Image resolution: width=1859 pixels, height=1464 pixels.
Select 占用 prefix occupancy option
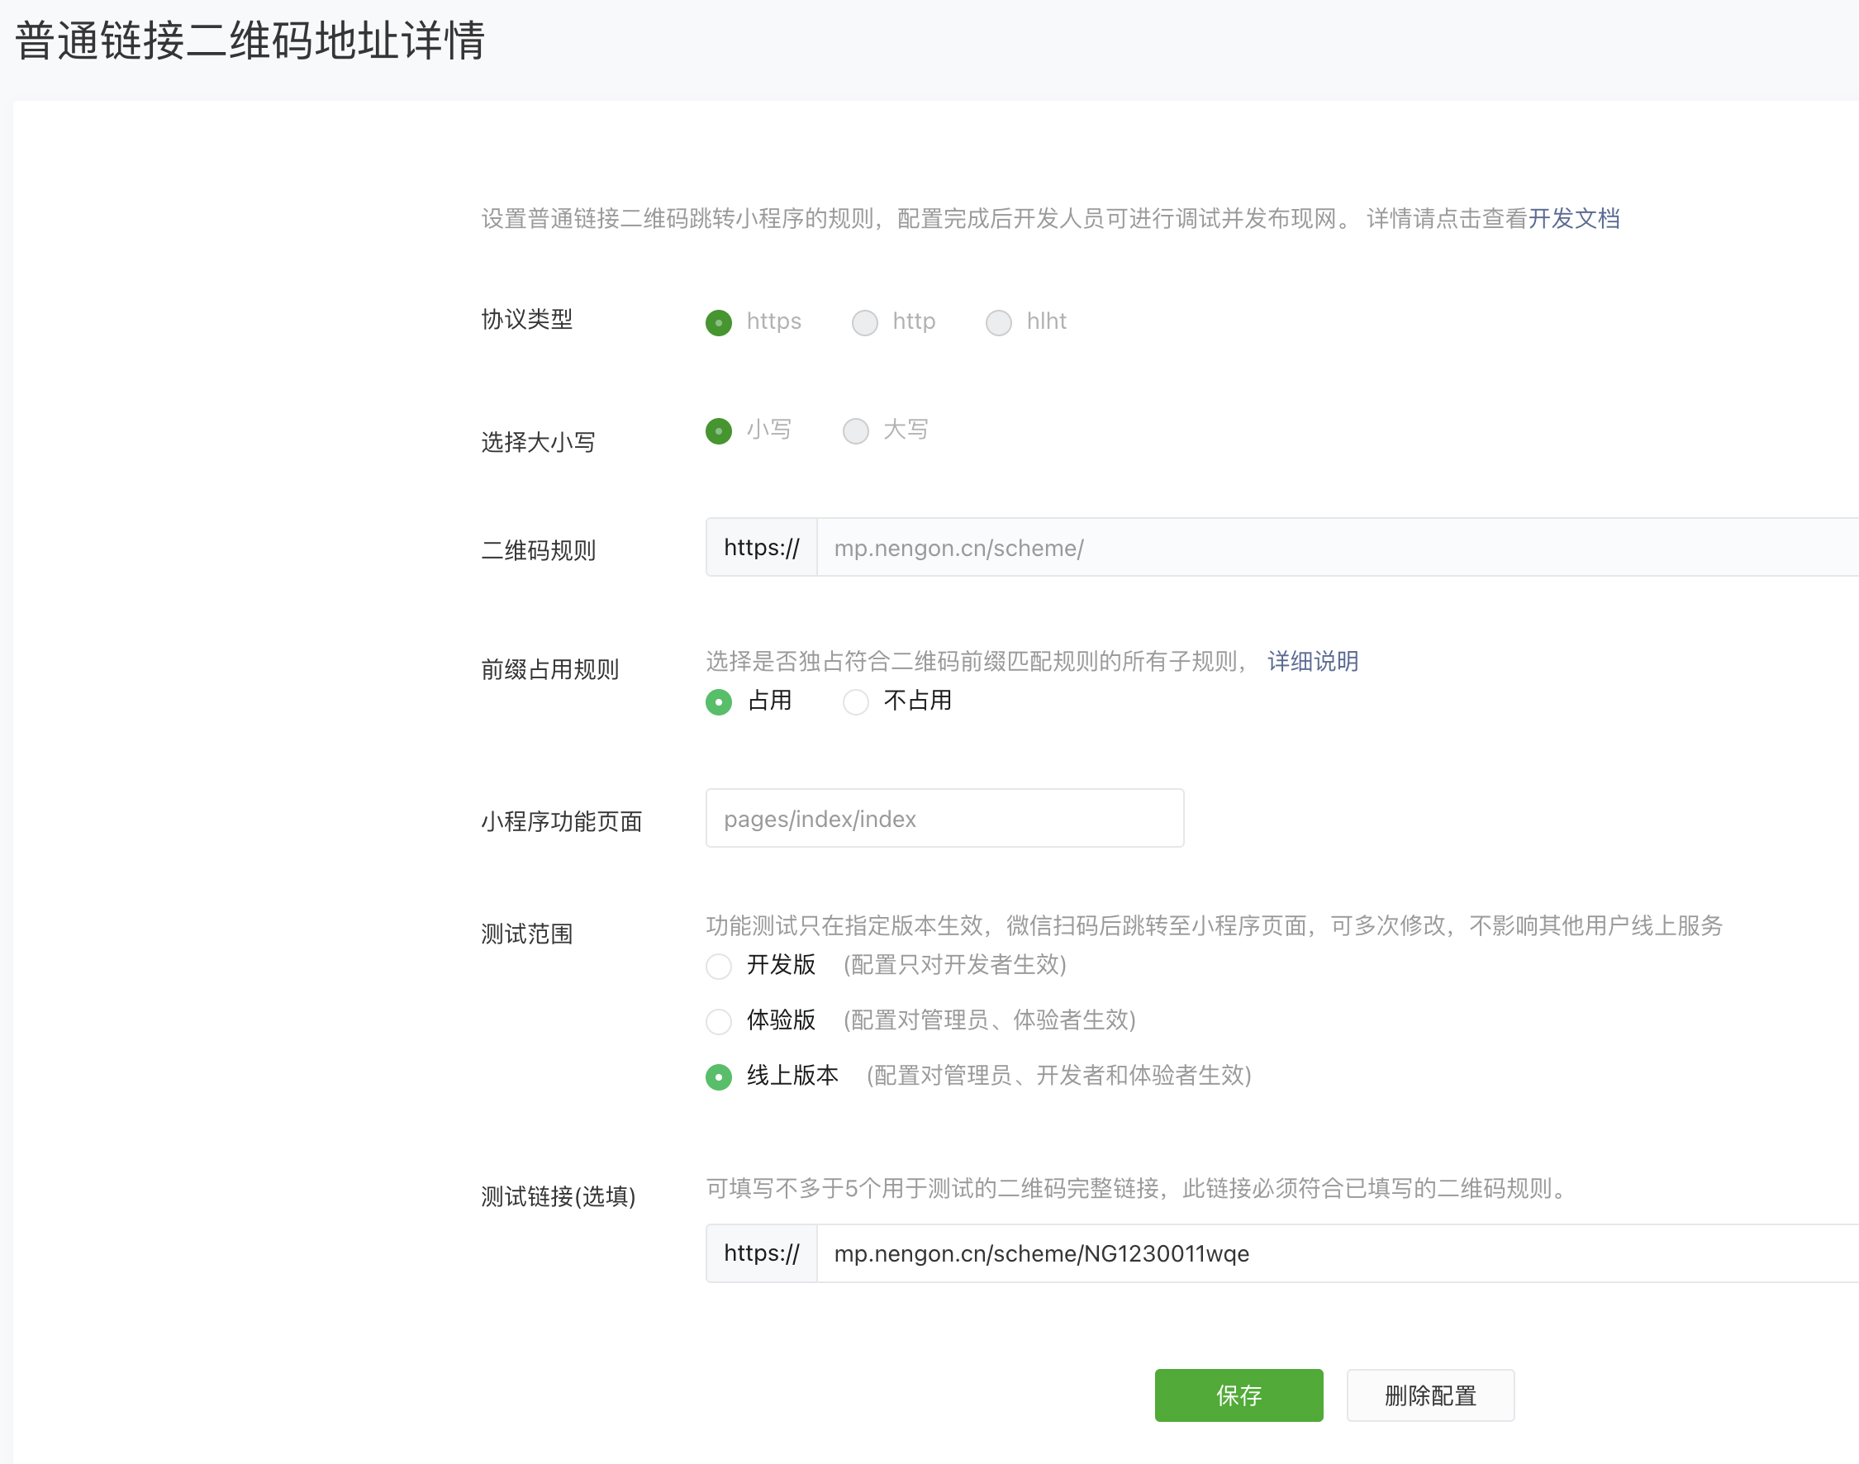pyautogui.click(x=718, y=702)
